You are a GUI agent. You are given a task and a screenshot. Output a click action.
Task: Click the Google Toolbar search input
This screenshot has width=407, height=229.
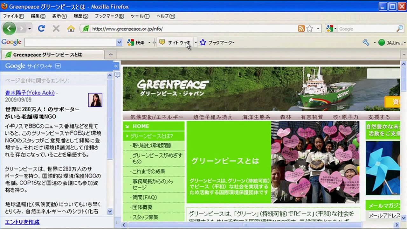coord(70,42)
